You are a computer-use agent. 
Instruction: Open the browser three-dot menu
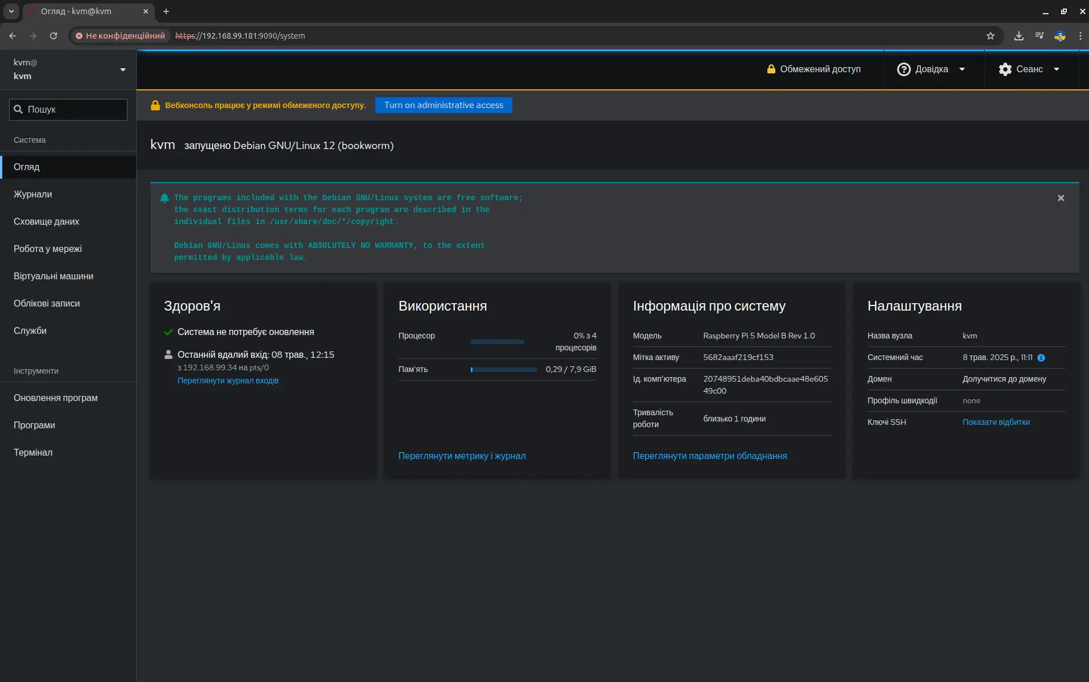coord(1080,36)
